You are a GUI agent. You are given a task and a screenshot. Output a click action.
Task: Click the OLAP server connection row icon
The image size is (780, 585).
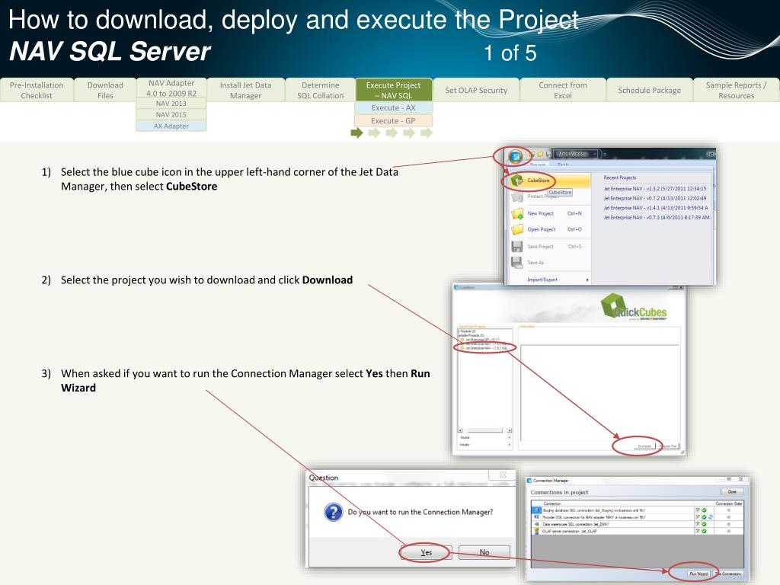(x=537, y=531)
